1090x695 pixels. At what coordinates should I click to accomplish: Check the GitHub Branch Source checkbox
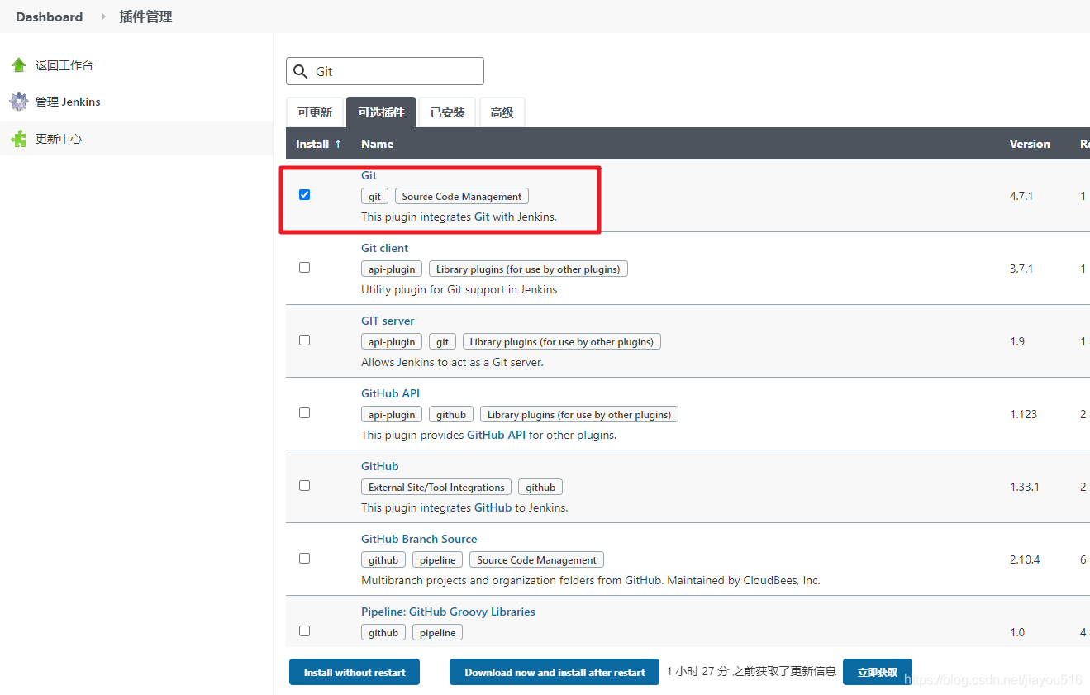point(304,559)
